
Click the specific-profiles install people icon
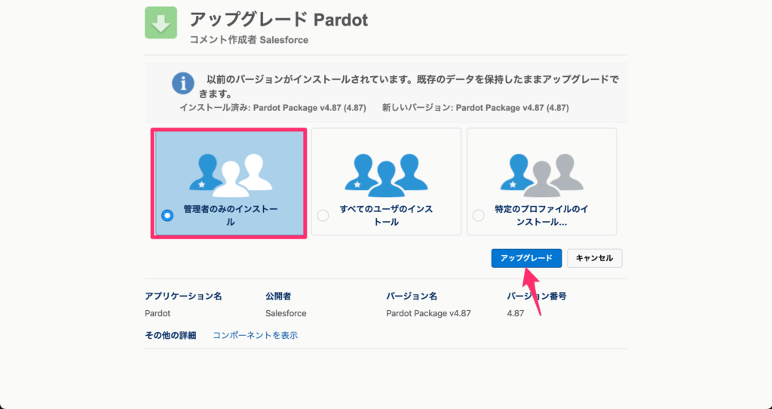point(541,175)
